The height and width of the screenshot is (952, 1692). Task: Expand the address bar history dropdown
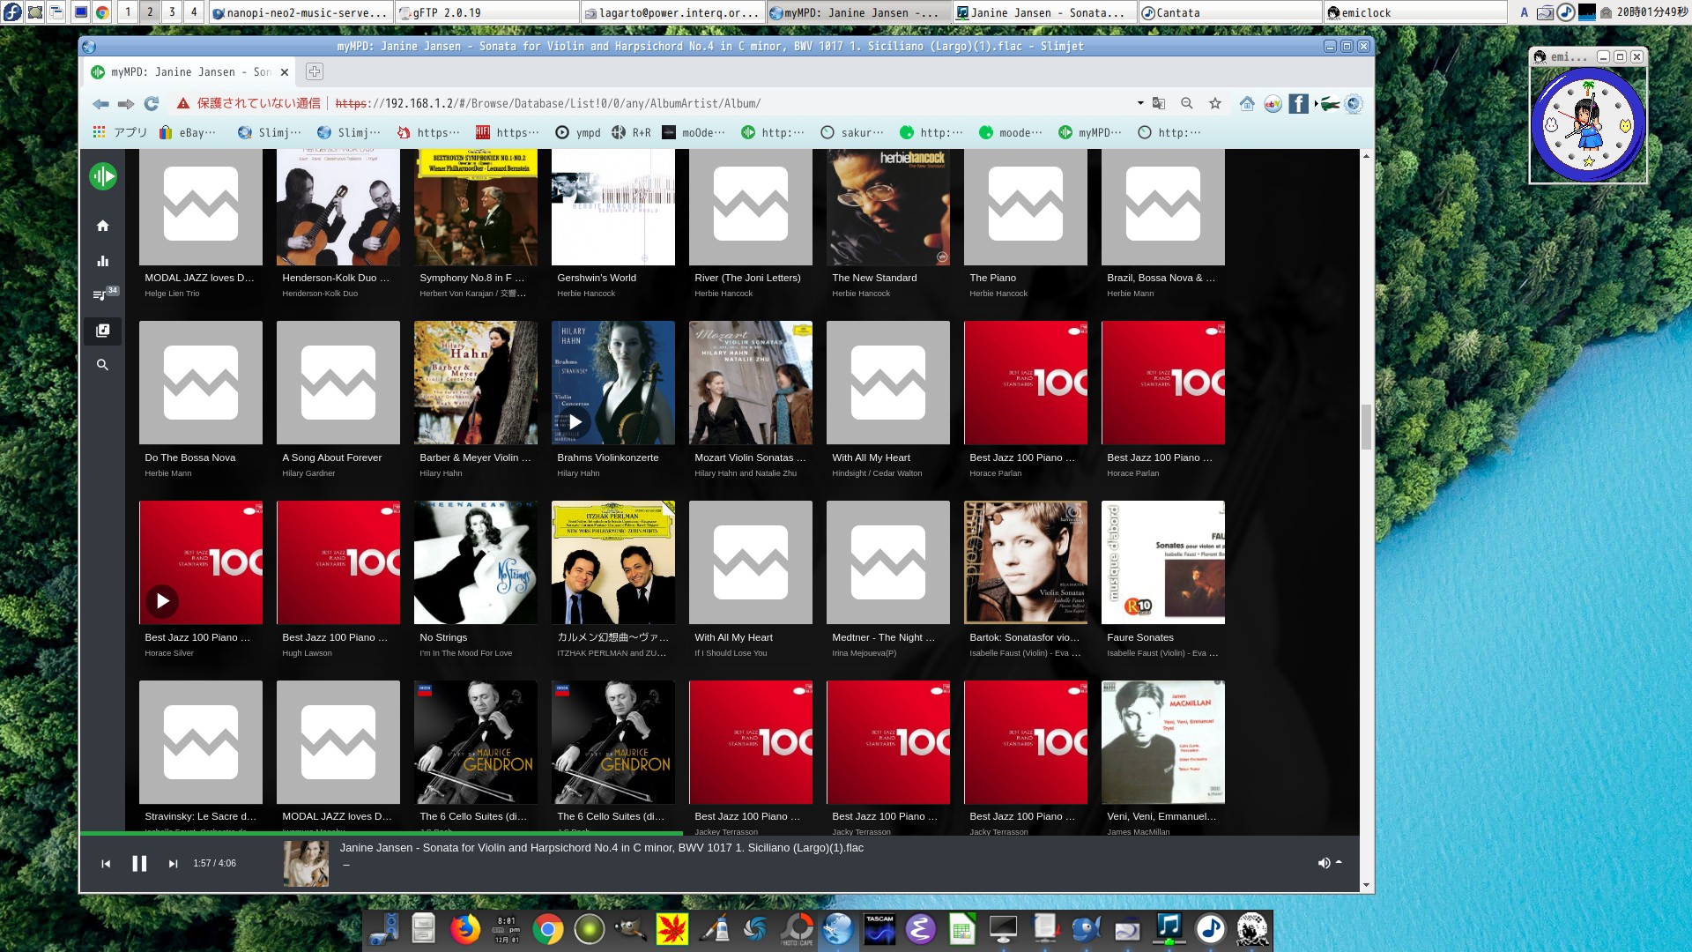[1140, 103]
